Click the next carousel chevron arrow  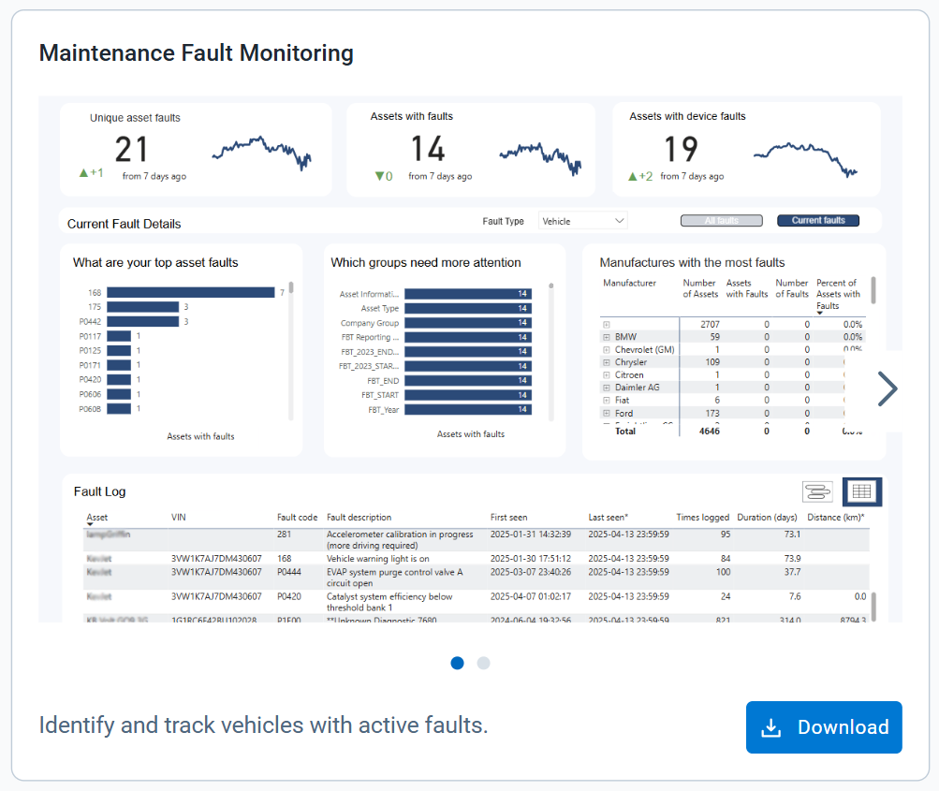point(887,388)
